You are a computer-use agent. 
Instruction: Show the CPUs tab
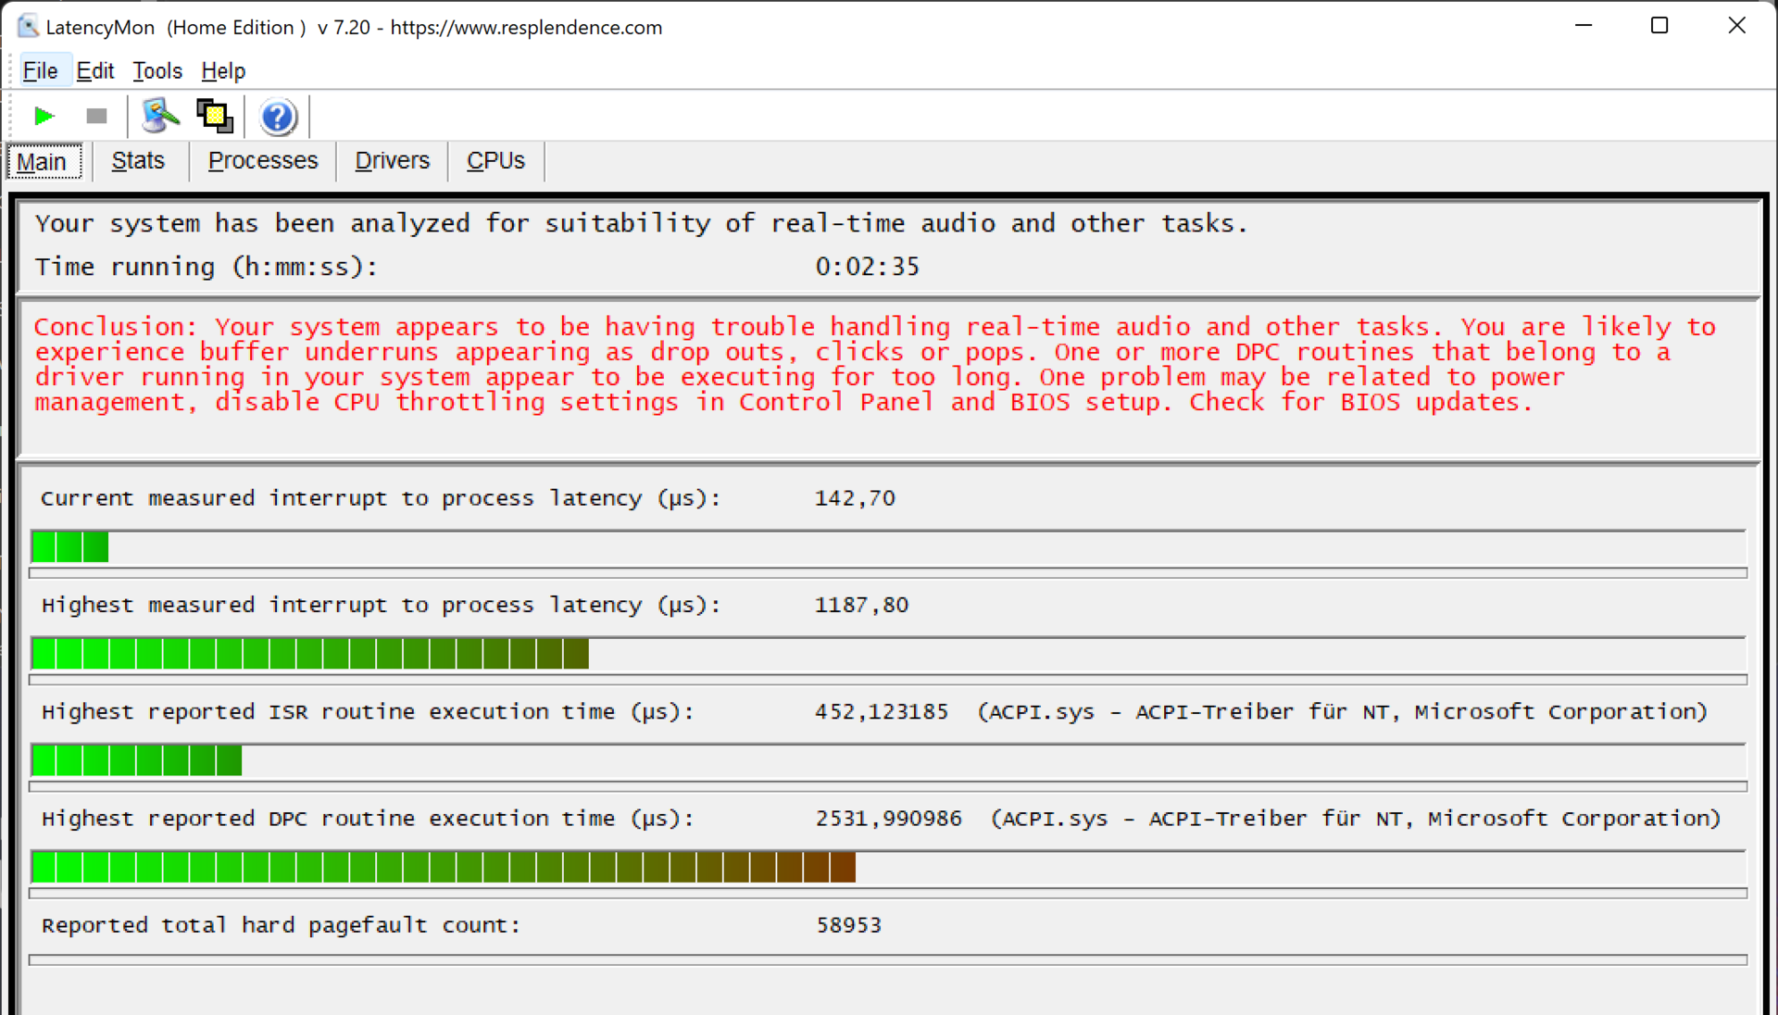click(495, 160)
